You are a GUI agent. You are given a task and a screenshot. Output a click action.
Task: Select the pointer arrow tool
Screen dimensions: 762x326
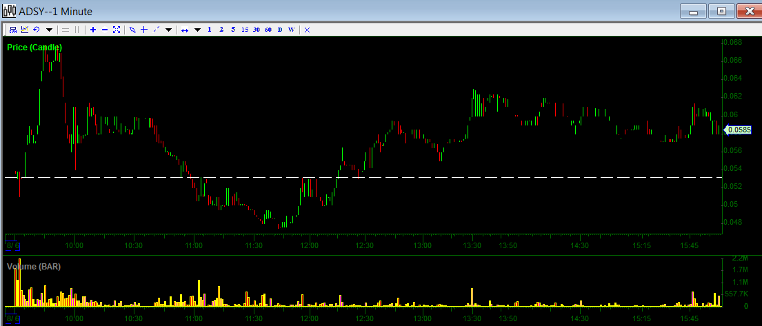coord(132,30)
